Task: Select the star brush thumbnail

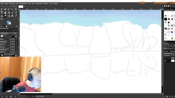Action: tap(169, 19)
